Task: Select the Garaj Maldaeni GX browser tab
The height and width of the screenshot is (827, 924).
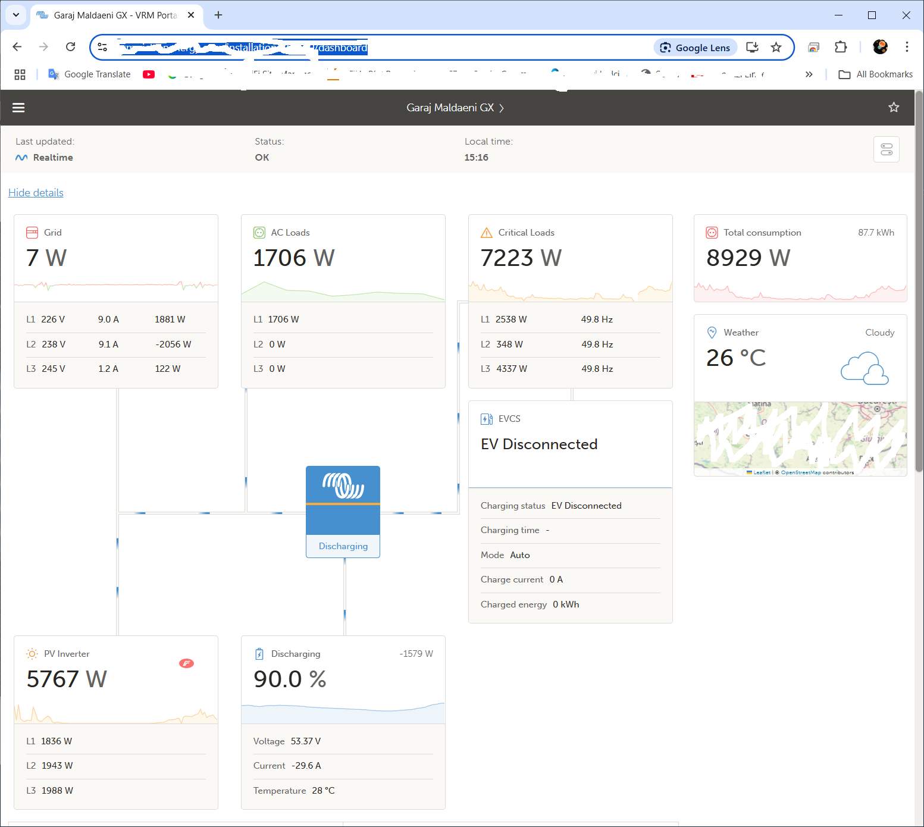Action: (116, 15)
